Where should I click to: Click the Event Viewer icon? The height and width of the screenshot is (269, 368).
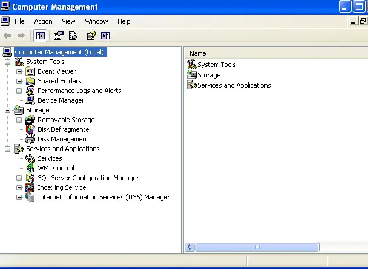coord(30,71)
